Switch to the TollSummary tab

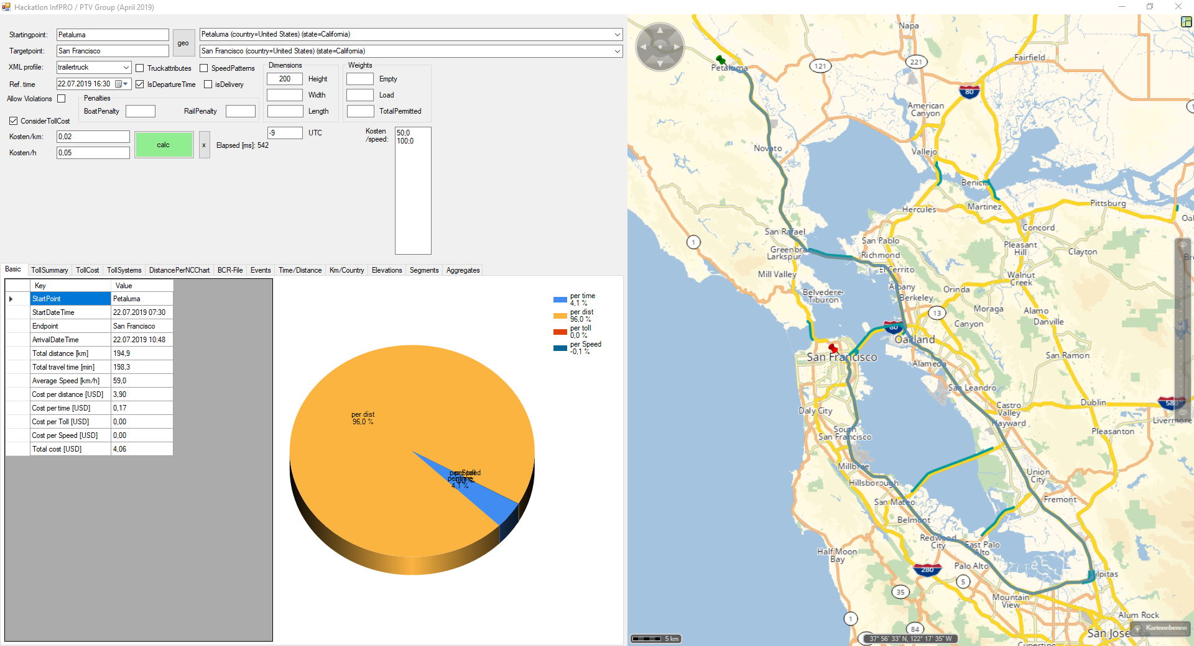click(49, 270)
